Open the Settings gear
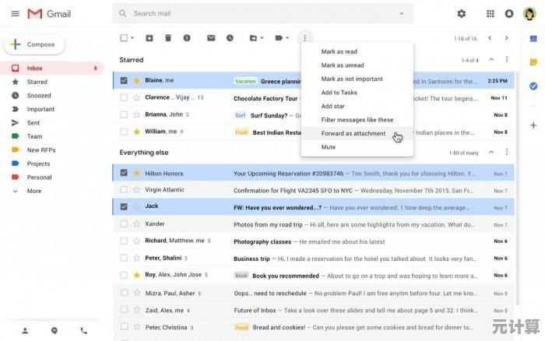The image size is (545, 341). 462,14
